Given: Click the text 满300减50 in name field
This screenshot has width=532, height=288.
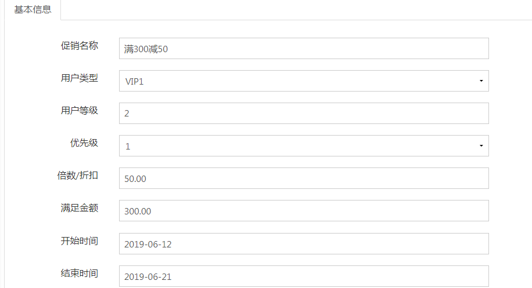Looking at the screenshot, I should click(x=146, y=49).
